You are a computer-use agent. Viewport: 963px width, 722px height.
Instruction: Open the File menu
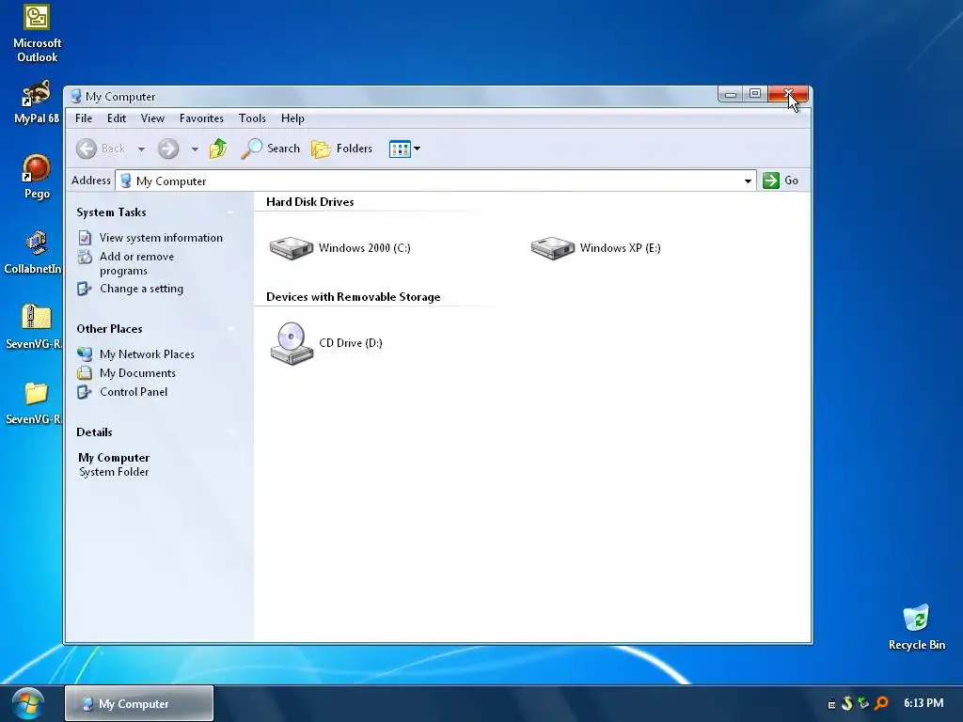click(84, 118)
